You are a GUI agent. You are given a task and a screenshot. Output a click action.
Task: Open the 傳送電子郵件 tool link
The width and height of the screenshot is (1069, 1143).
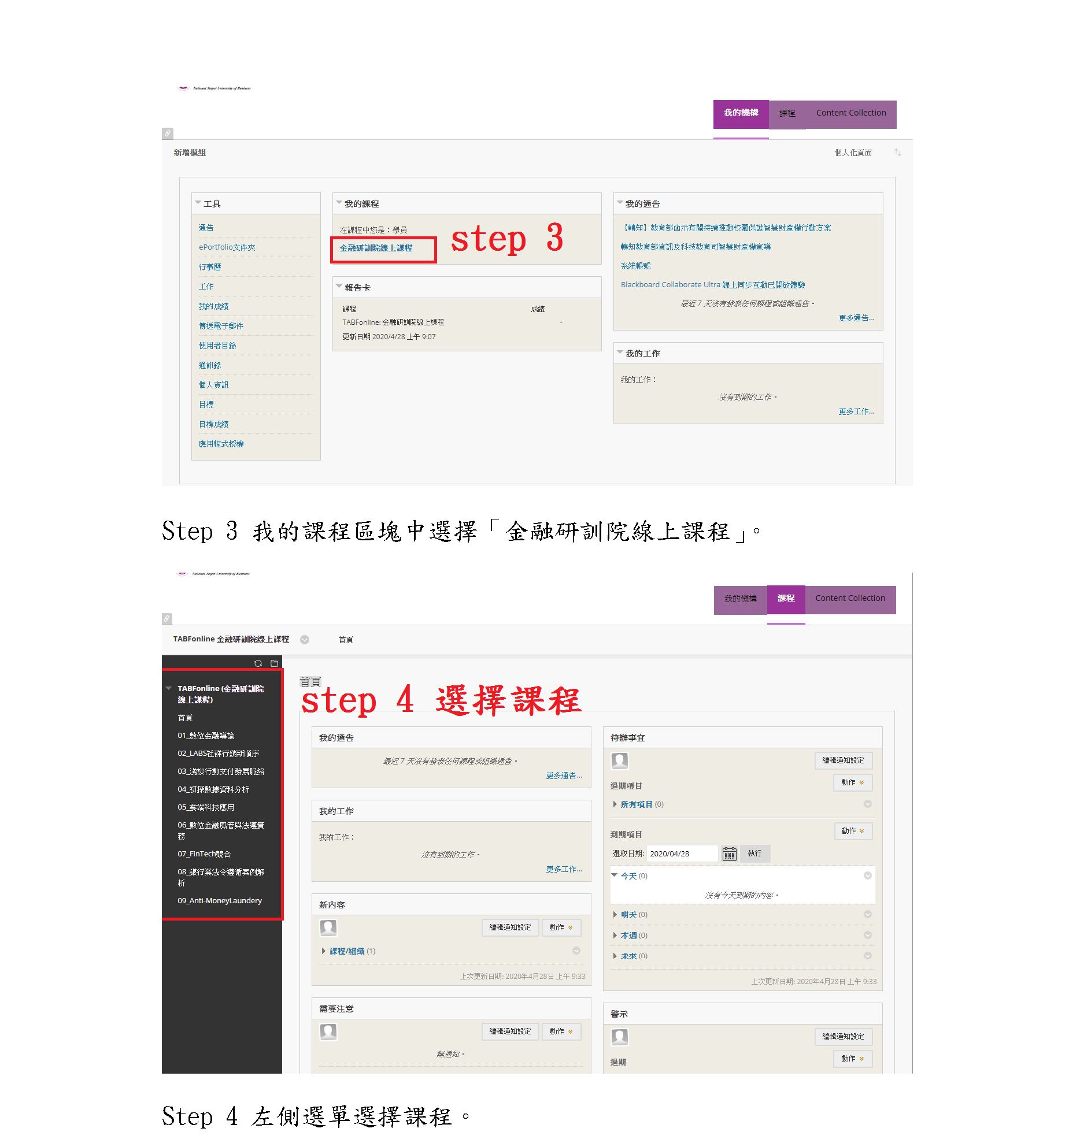(221, 326)
